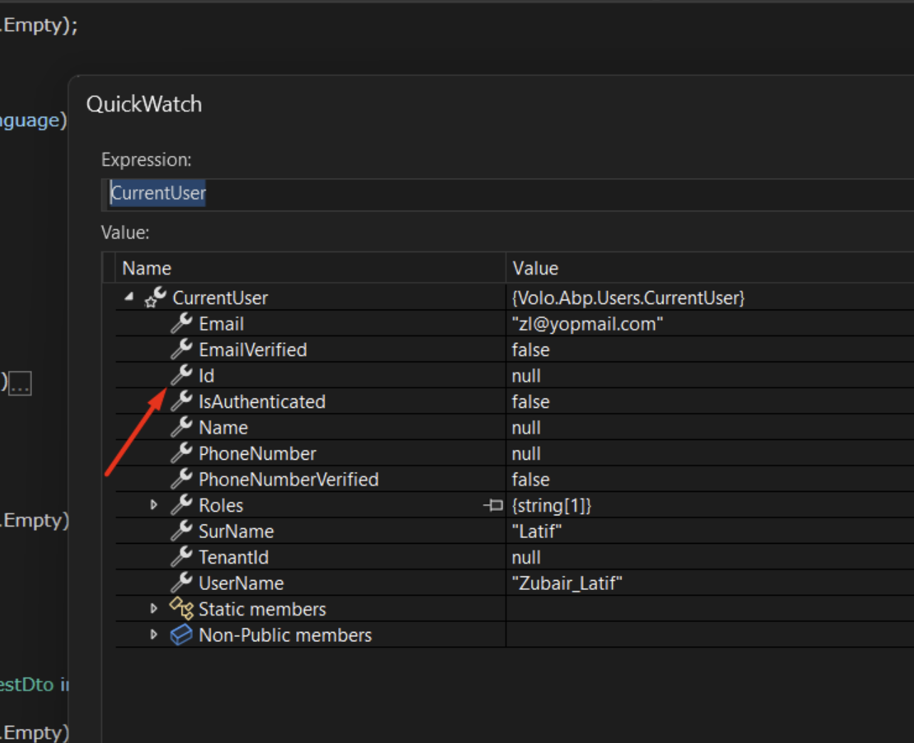
Task: Click the Non-Public members cube icon
Action: pos(182,635)
